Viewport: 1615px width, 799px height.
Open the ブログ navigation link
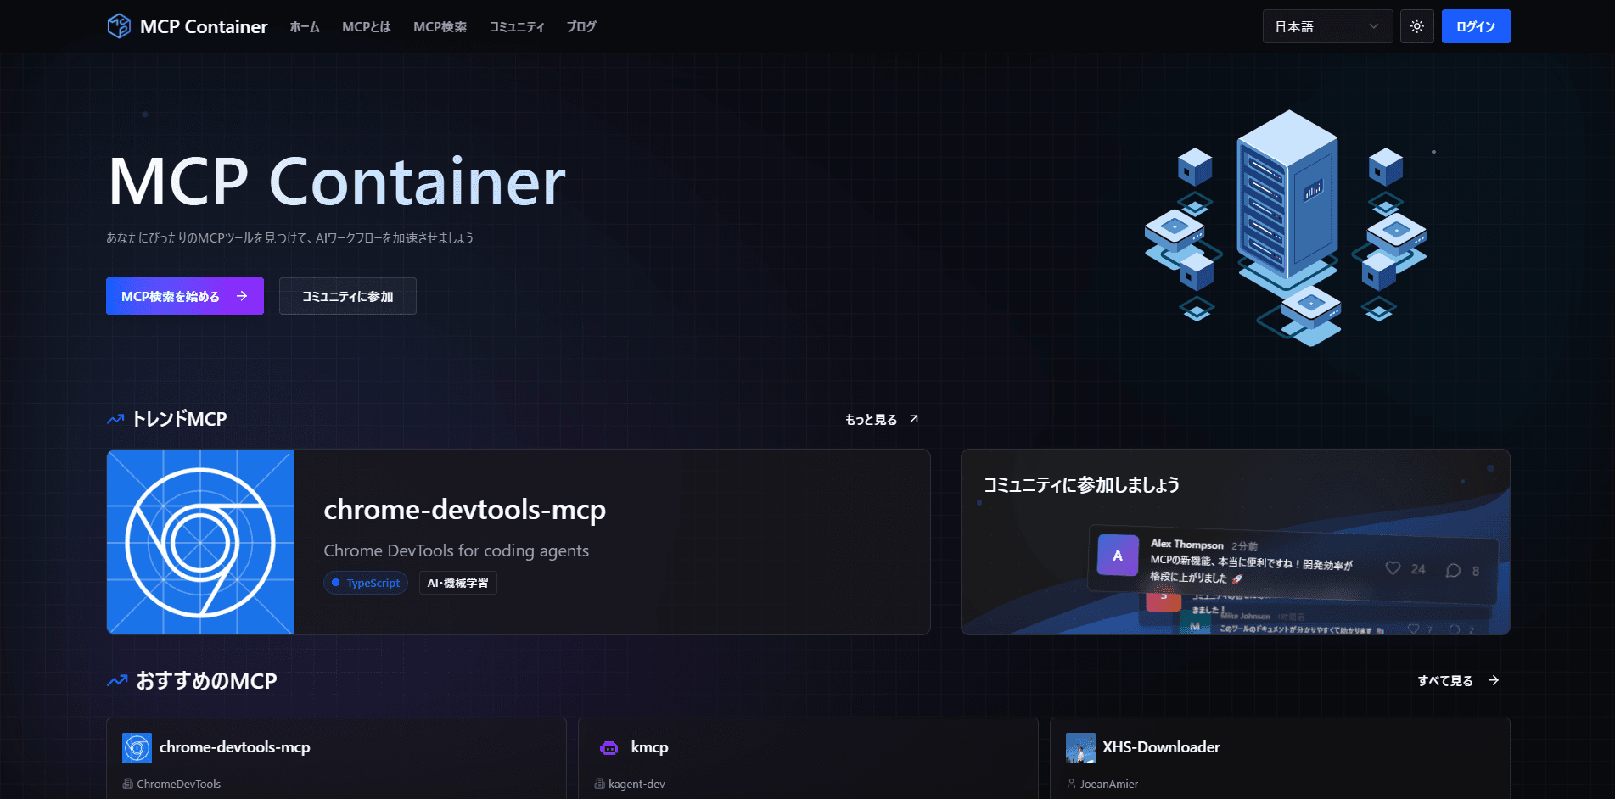pos(581,27)
